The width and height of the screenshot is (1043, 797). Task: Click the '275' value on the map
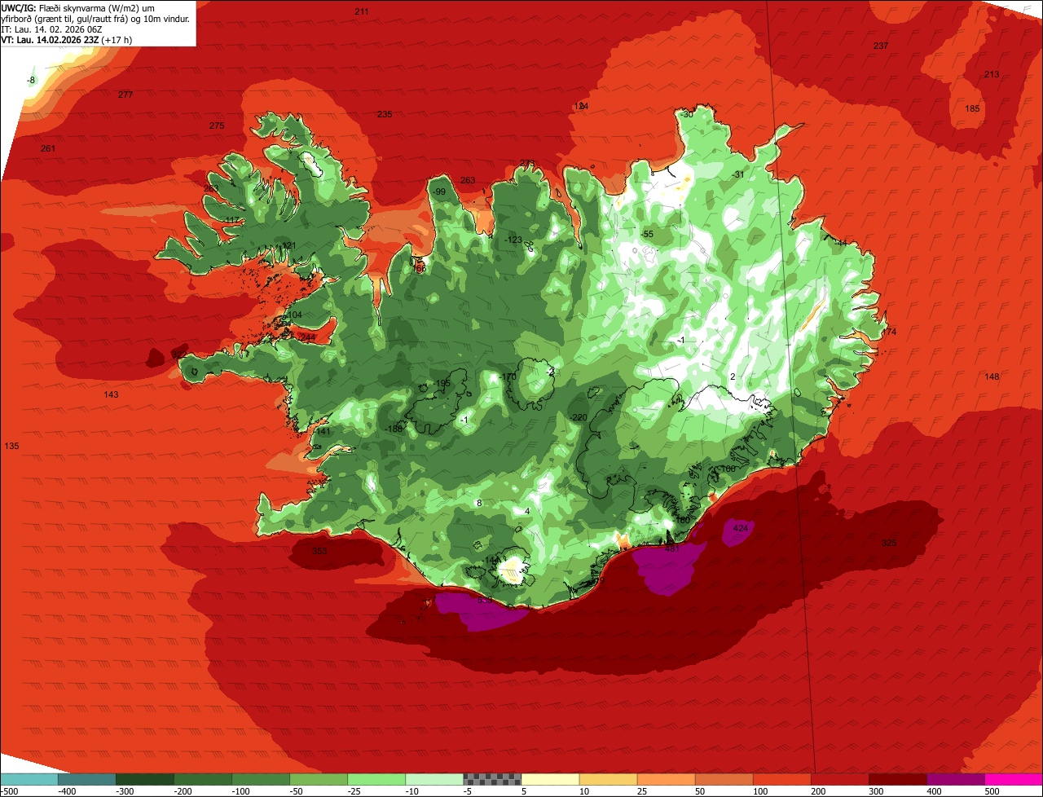[217, 125]
